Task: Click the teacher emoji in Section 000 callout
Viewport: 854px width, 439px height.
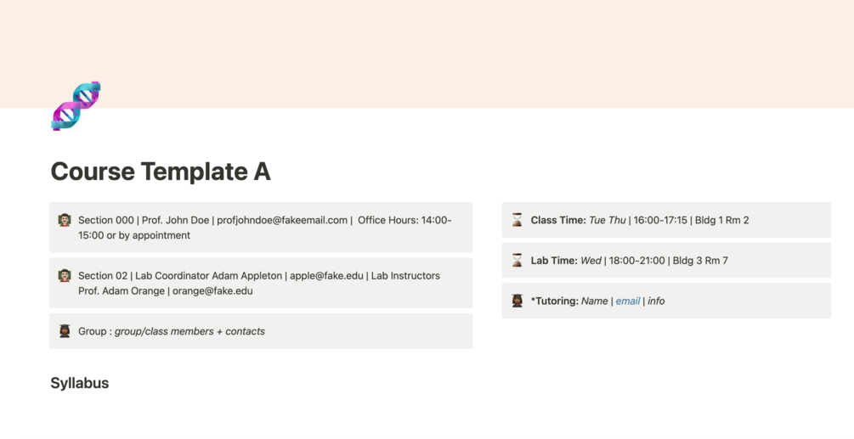Action: pos(65,220)
